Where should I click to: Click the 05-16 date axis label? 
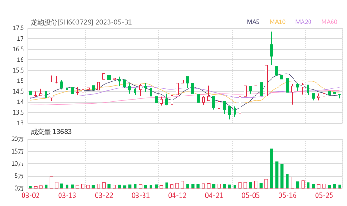click(287, 195)
